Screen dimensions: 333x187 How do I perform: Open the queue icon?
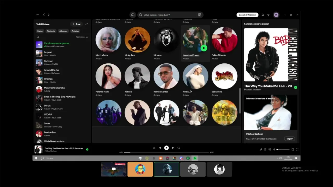[265, 149]
